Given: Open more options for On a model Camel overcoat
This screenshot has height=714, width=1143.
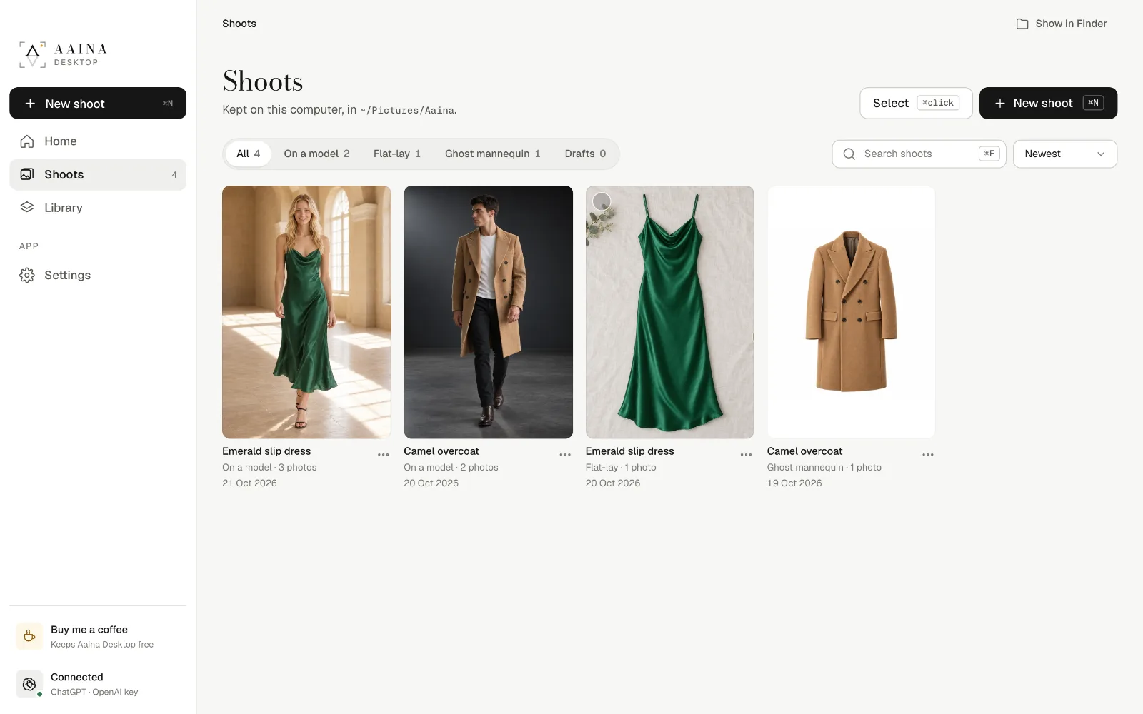Looking at the screenshot, I should click(x=565, y=455).
